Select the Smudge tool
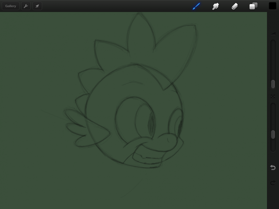This screenshot has height=209, width=279. pyautogui.click(x=215, y=6)
